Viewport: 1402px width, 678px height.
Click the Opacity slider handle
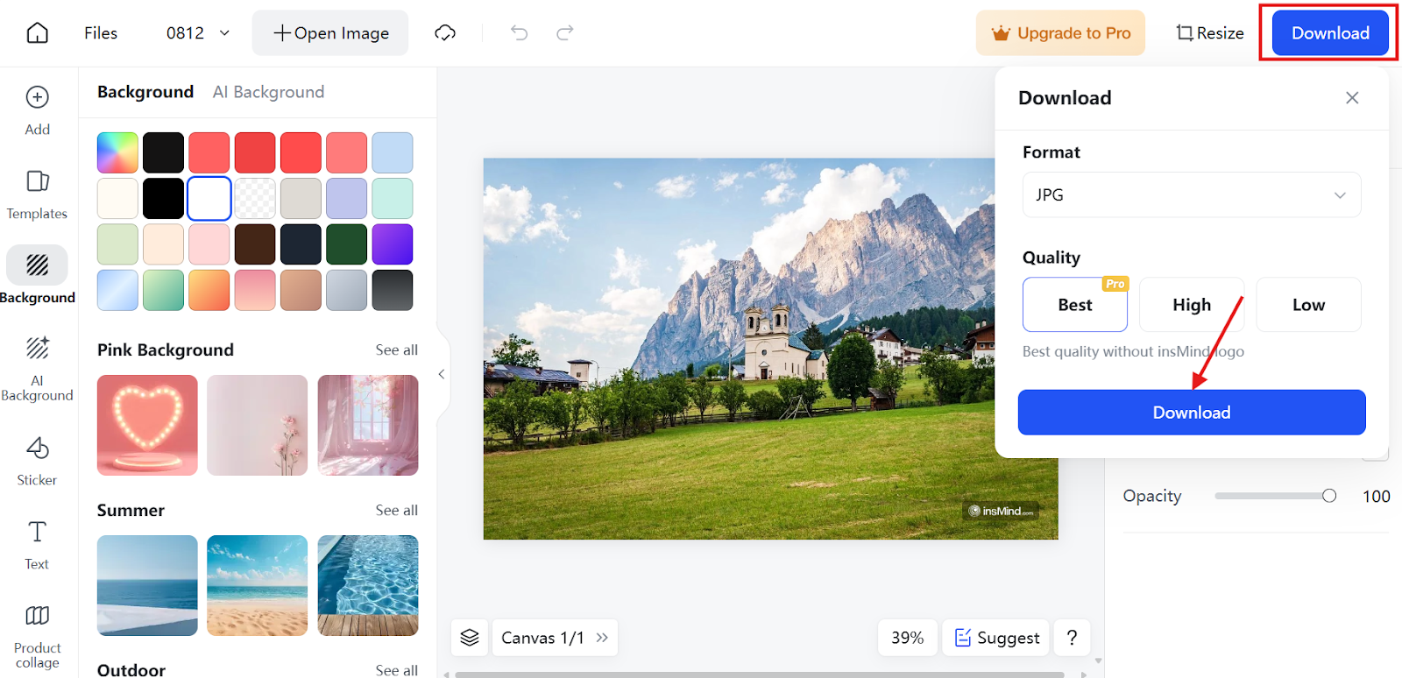pyautogui.click(x=1329, y=496)
